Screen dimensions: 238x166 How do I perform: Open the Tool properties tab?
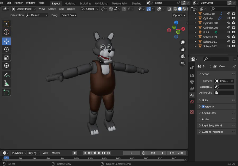point(192,67)
